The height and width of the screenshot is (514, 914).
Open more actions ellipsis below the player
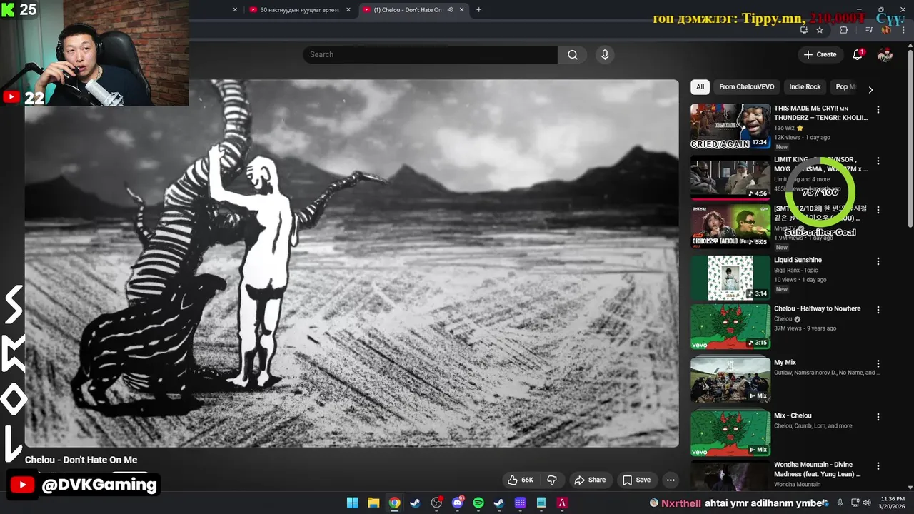click(x=670, y=480)
